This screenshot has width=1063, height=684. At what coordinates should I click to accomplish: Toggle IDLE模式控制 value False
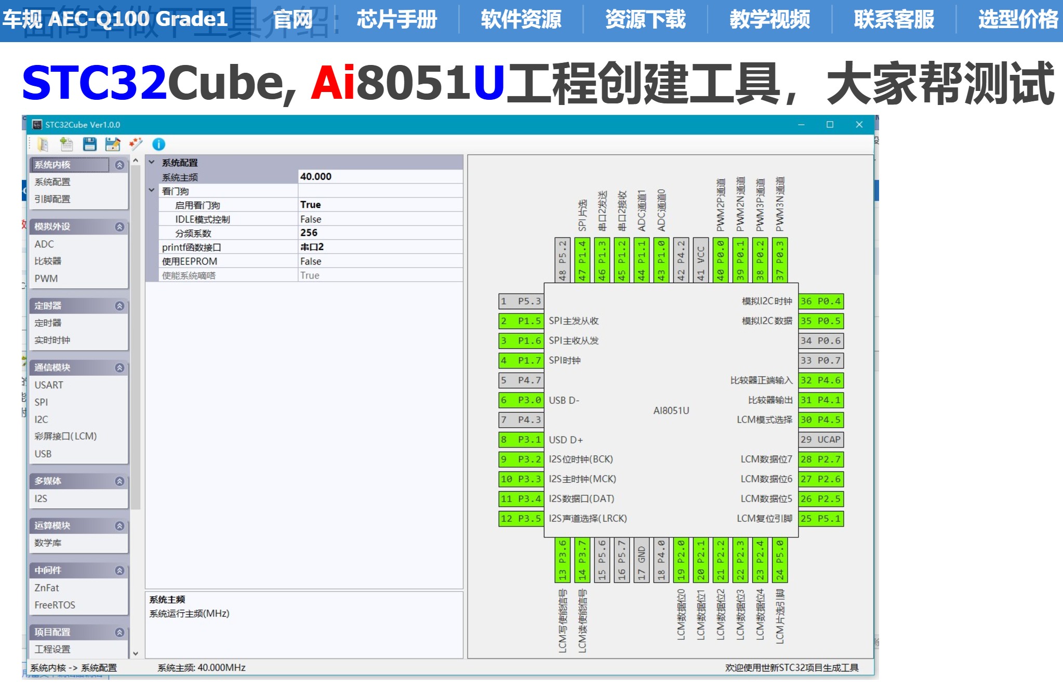pyautogui.click(x=380, y=219)
